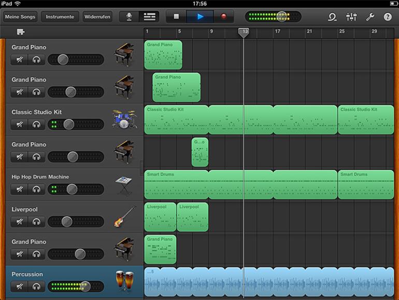Mute the Percussion track
This screenshot has width=399, height=300.
(x=19, y=287)
